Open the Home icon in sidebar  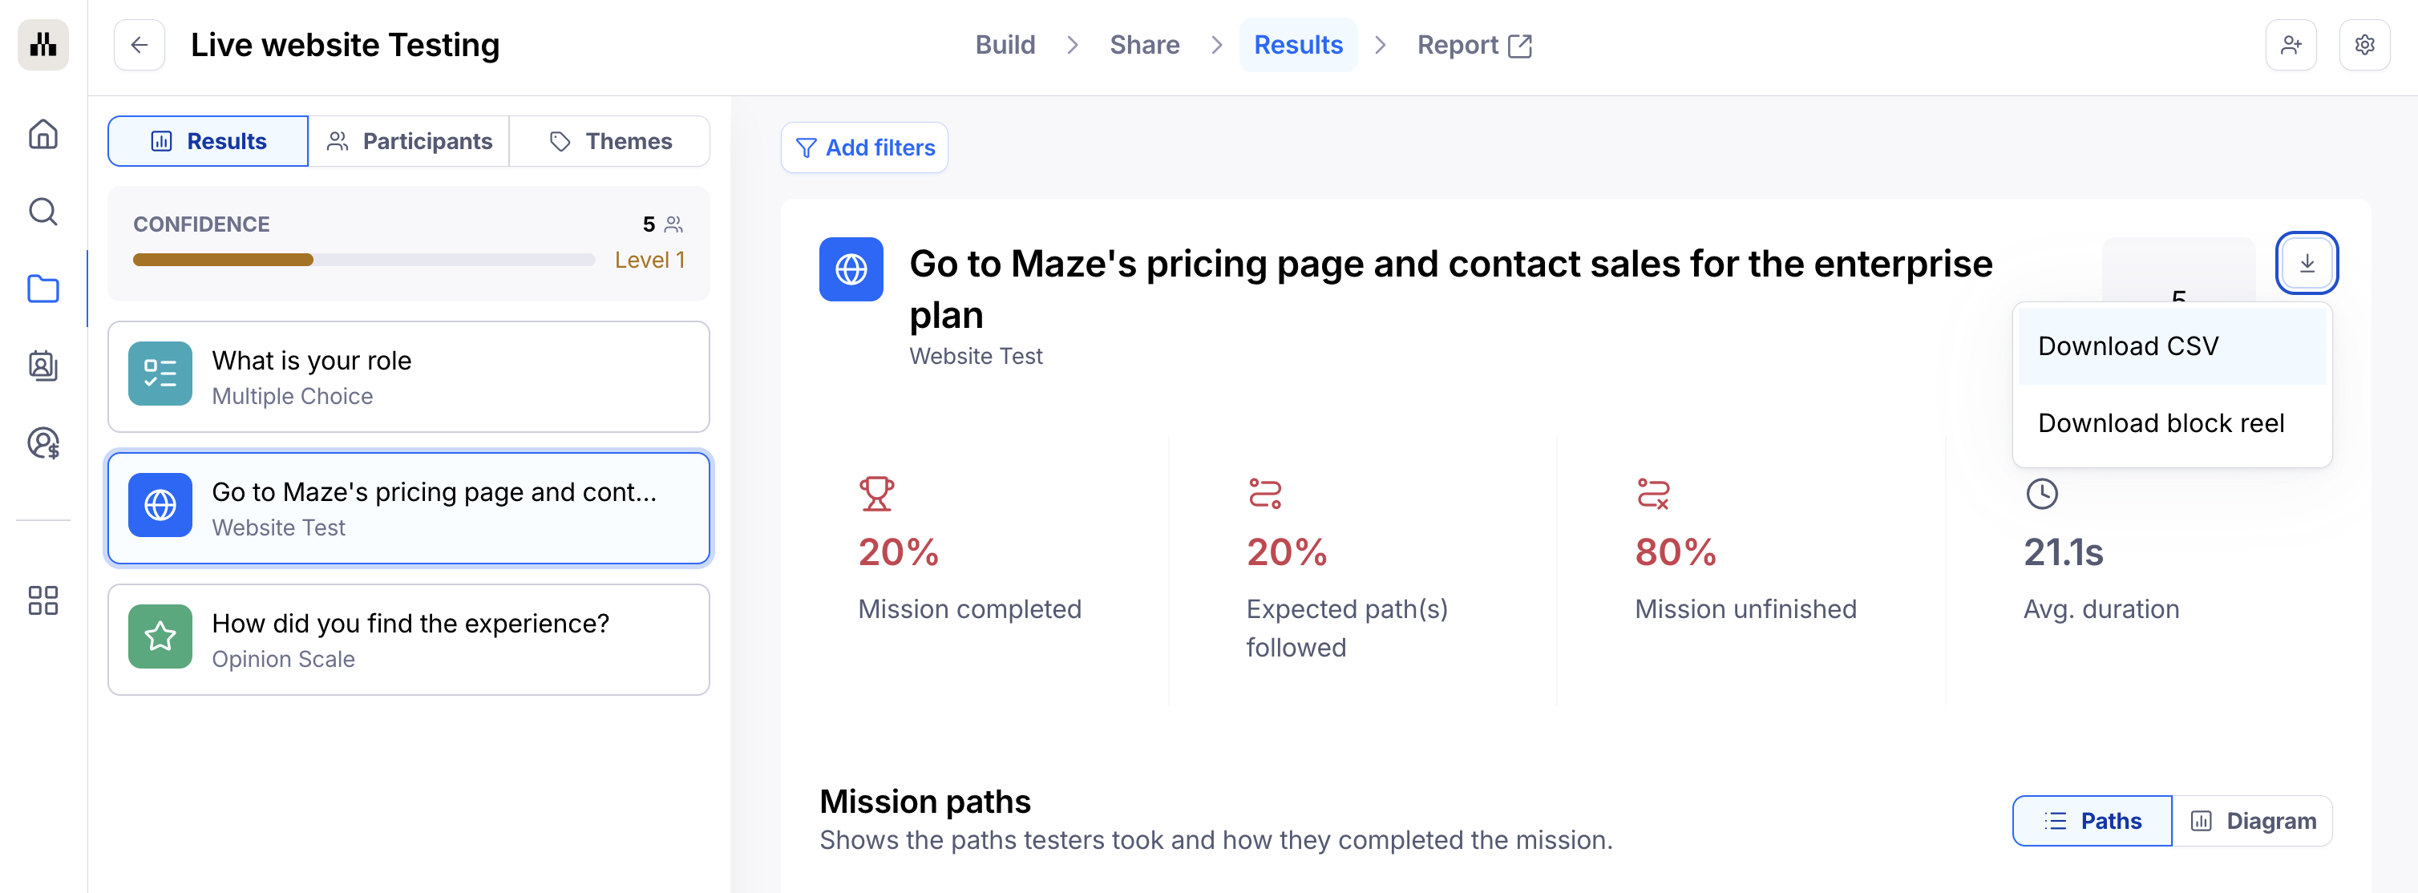43,135
